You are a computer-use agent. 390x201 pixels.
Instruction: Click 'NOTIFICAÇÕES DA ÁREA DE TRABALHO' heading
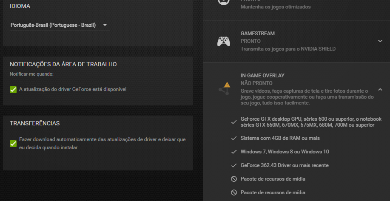63,64
